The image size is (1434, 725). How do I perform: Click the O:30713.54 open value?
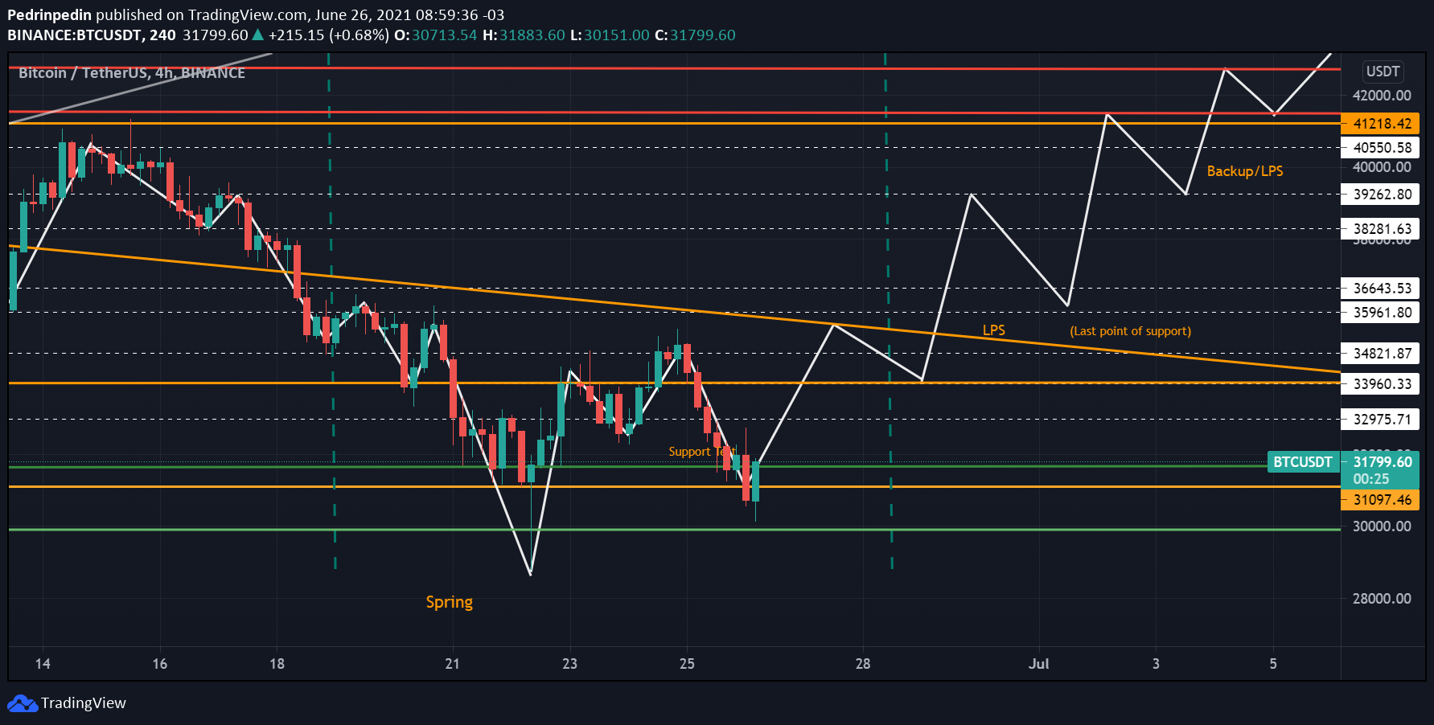coord(435,35)
